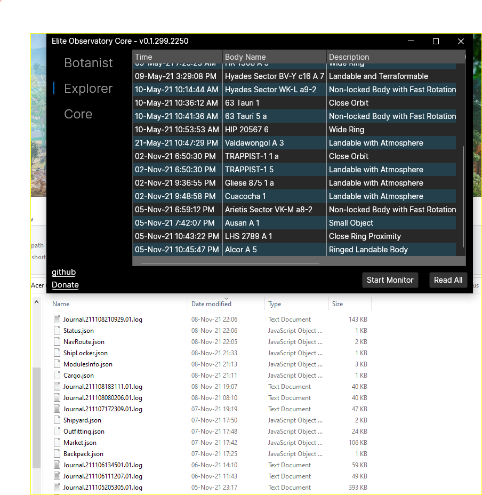Click the Backpack.json file icon

[57, 453]
